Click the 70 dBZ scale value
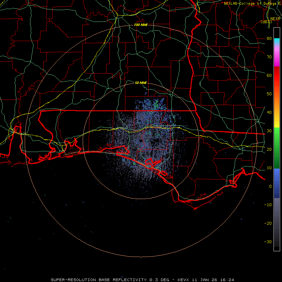Image resolution: width=282 pixels, height=282 pixels. [x=269, y=57]
